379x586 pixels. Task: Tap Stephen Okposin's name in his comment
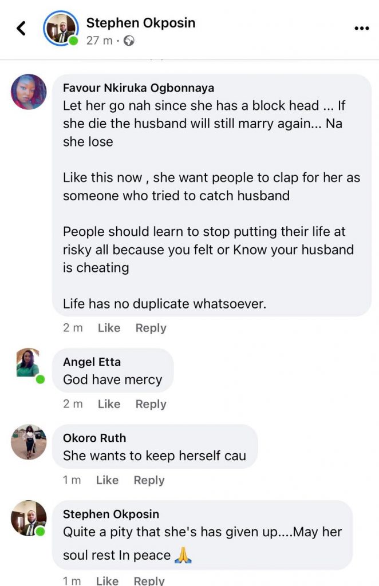111,514
